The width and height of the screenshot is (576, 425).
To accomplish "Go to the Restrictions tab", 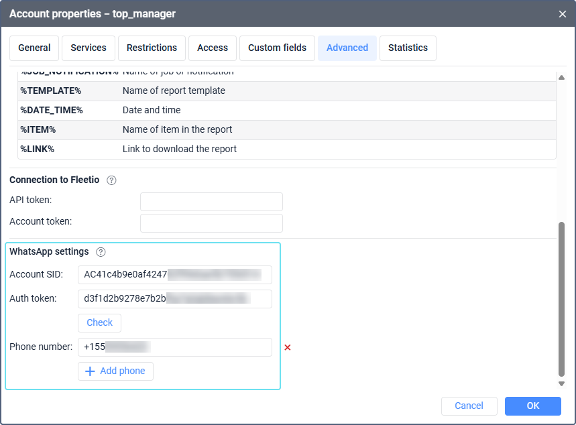I will tap(152, 48).
